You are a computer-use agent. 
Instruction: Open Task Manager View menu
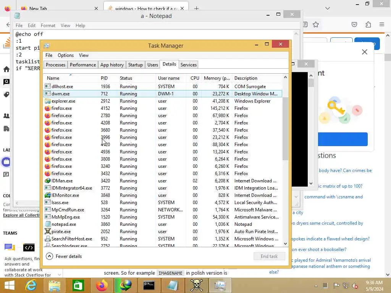tap(84, 55)
